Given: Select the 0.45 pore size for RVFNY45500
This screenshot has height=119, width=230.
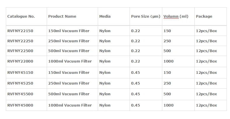Looking at the screenshot, I should 136,94.
